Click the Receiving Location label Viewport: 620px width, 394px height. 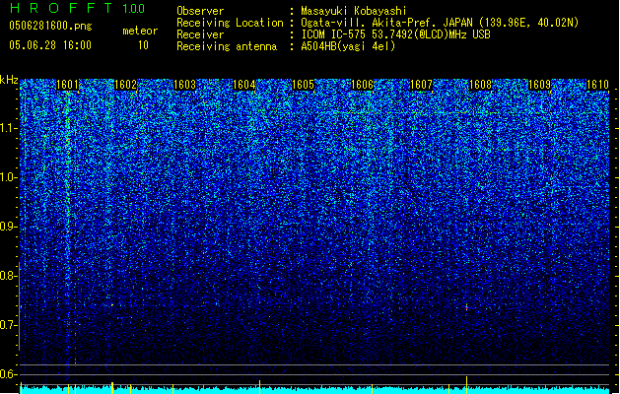point(230,23)
